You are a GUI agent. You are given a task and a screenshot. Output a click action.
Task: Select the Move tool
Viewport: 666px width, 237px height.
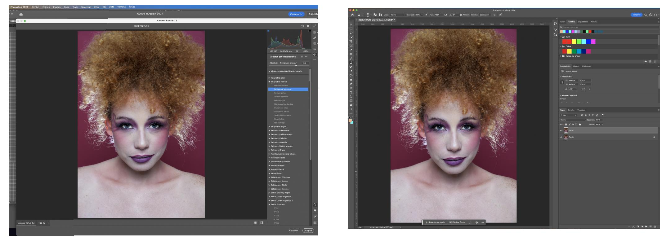tap(351, 24)
